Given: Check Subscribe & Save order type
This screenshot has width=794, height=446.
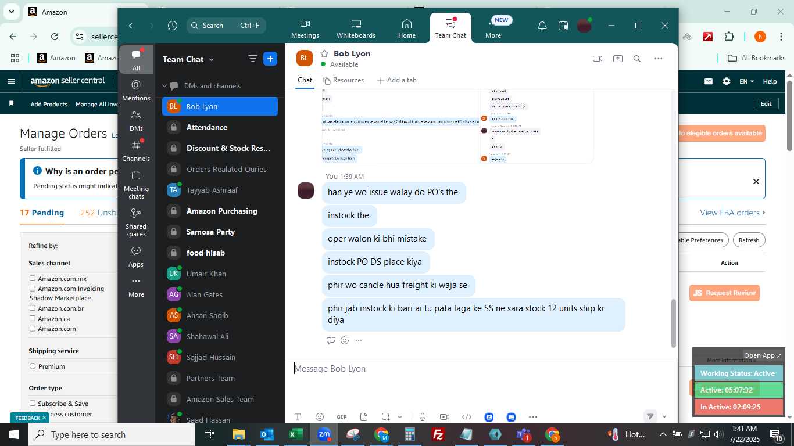Looking at the screenshot, I should click(33, 404).
